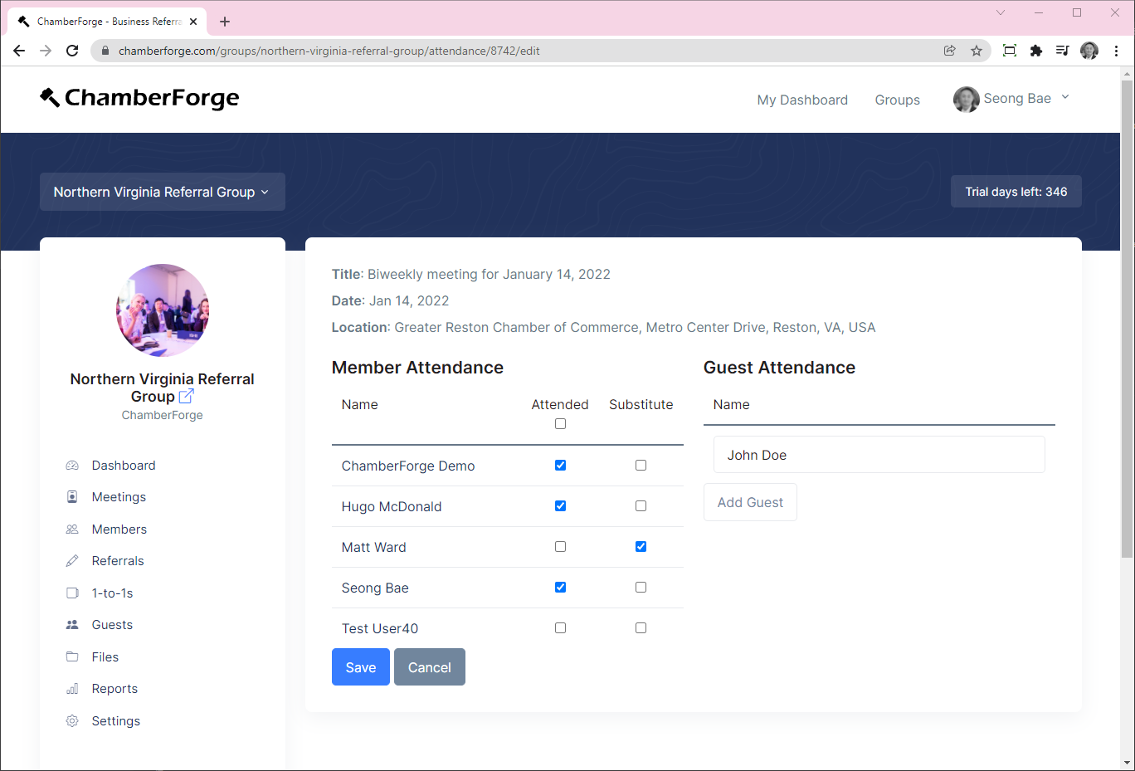Expand the Northern Virginia Referral Group dropdown
Screen dimensions: 1135x771
coord(162,192)
